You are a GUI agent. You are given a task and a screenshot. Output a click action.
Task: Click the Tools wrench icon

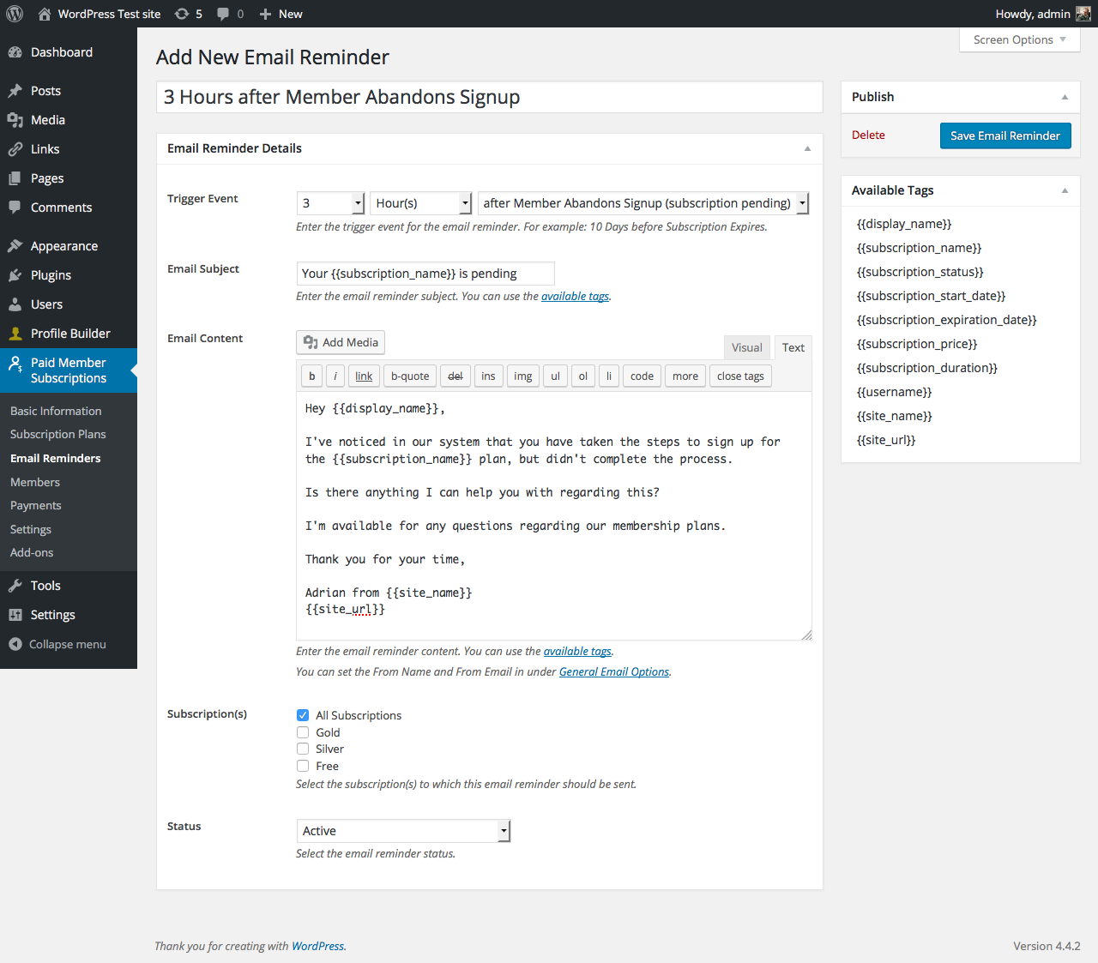click(15, 586)
